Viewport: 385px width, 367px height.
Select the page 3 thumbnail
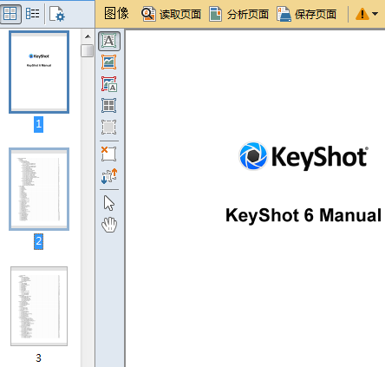click(x=39, y=306)
